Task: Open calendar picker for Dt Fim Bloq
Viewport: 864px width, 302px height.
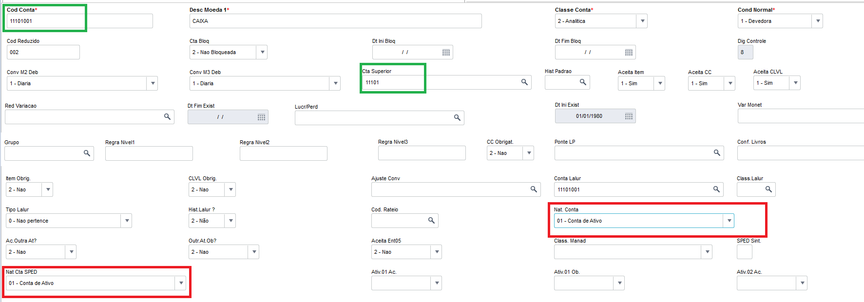Action: (x=629, y=52)
